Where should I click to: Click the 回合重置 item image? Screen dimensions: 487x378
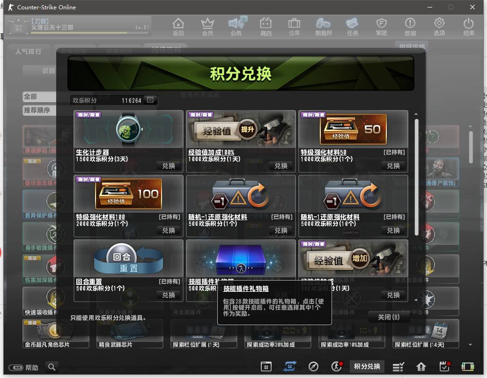[x=129, y=259]
